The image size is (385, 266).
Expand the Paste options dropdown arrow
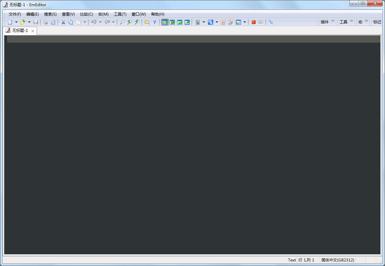point(85,22)
